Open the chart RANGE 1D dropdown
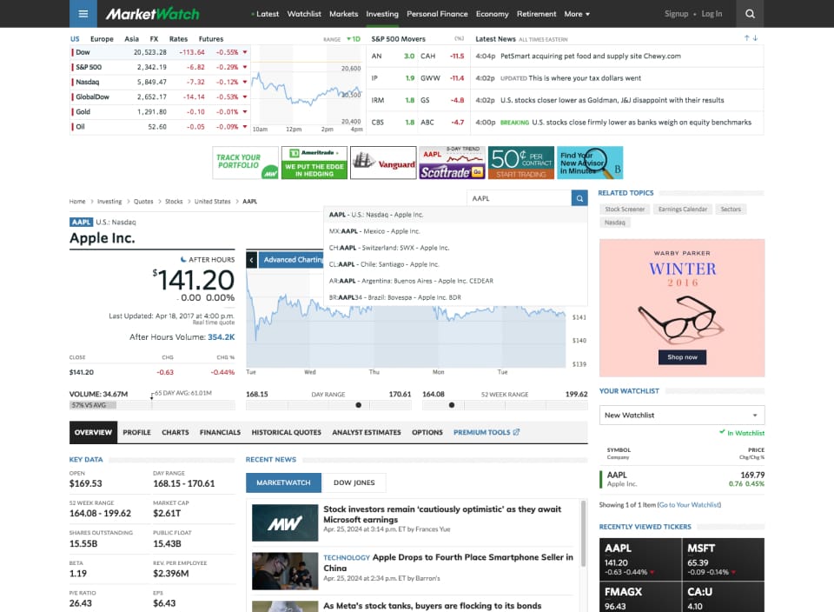The width and height of the screenshot is (834, 612). tap(353, 39)
